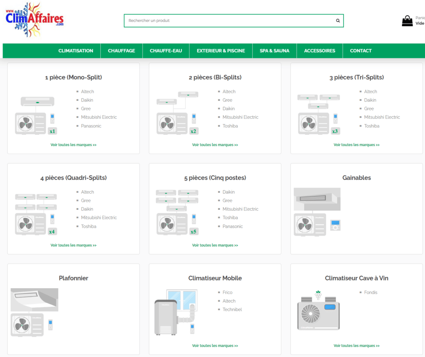Select Toshiba in the Bi-Splits list
The image size is (425, 357).
point(230,126)
